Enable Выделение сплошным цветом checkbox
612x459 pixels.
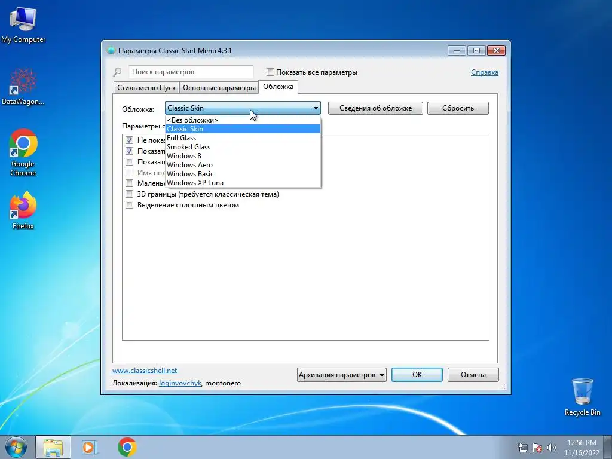coord(129,205)
